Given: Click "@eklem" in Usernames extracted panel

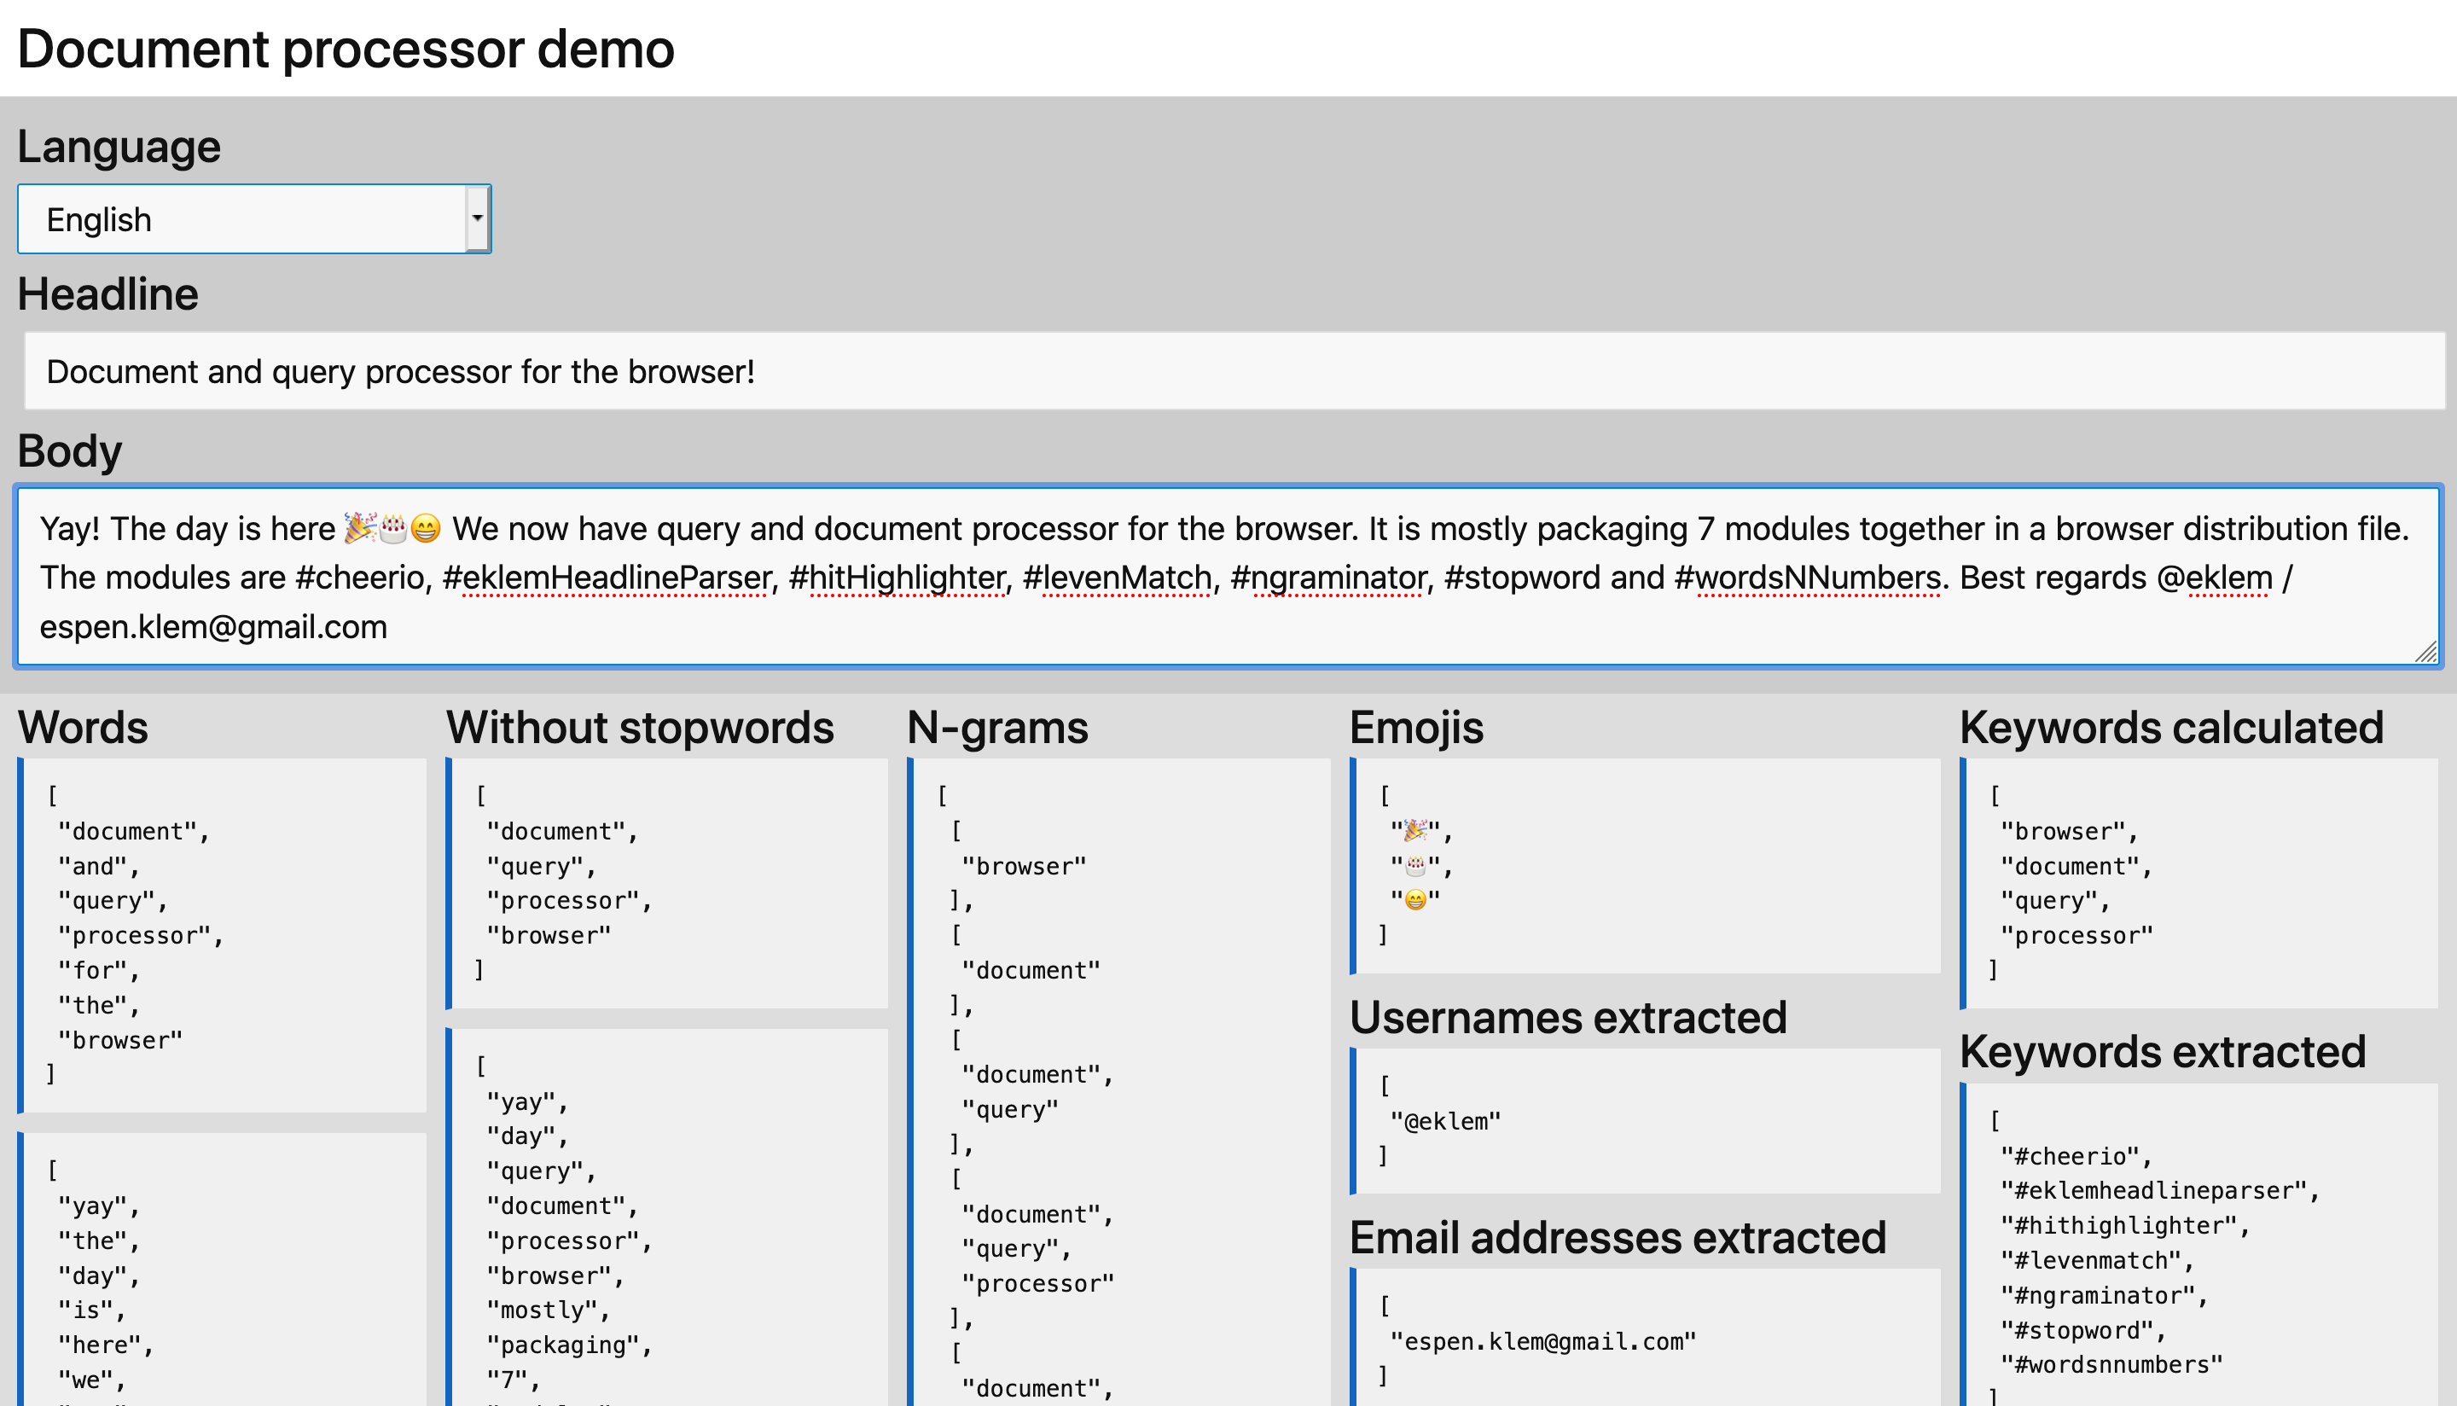Looking at the screenshot, I should [x=1443, y=1121].
